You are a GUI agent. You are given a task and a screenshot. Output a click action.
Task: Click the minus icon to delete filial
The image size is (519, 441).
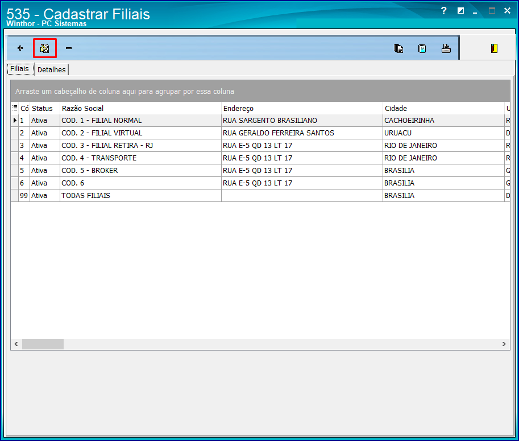69,48
